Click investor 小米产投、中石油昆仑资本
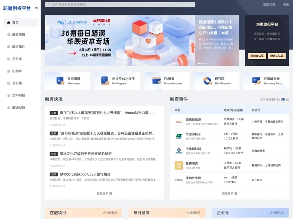This screenshot has height=219, width=293. 267,122
